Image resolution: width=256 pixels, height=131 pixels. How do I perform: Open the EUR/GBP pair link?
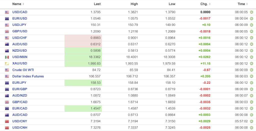pos(20,89)
